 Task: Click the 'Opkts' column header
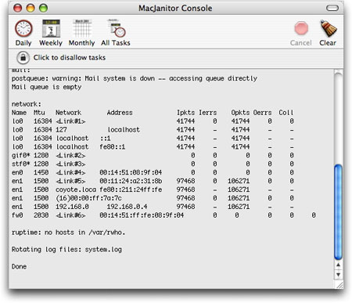[240, 113]
